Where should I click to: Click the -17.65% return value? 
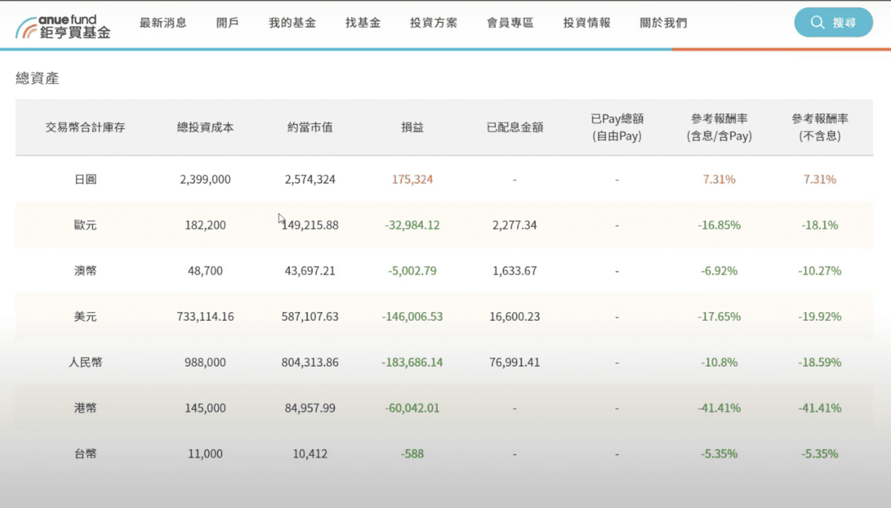pos(719,316)
